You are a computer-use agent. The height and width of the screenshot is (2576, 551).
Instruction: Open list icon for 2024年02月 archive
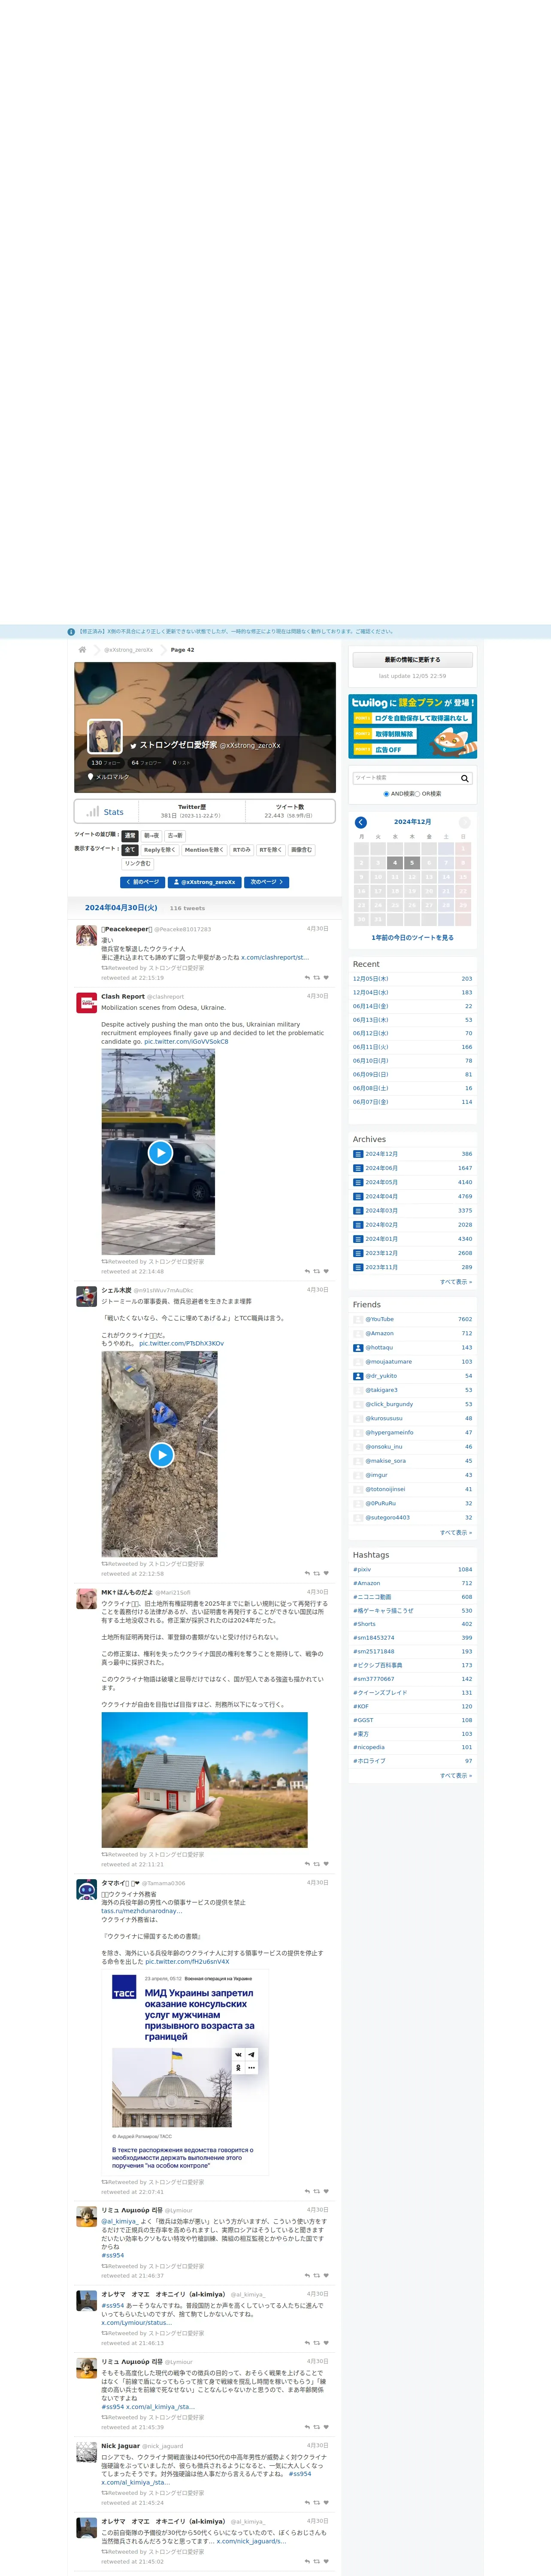click(358, 1225)
